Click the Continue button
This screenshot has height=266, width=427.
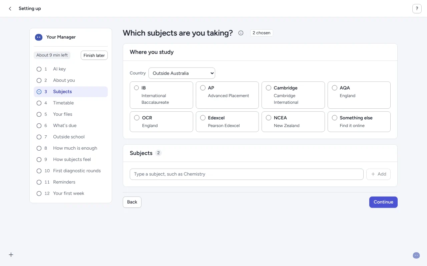(x=383, y=202)
